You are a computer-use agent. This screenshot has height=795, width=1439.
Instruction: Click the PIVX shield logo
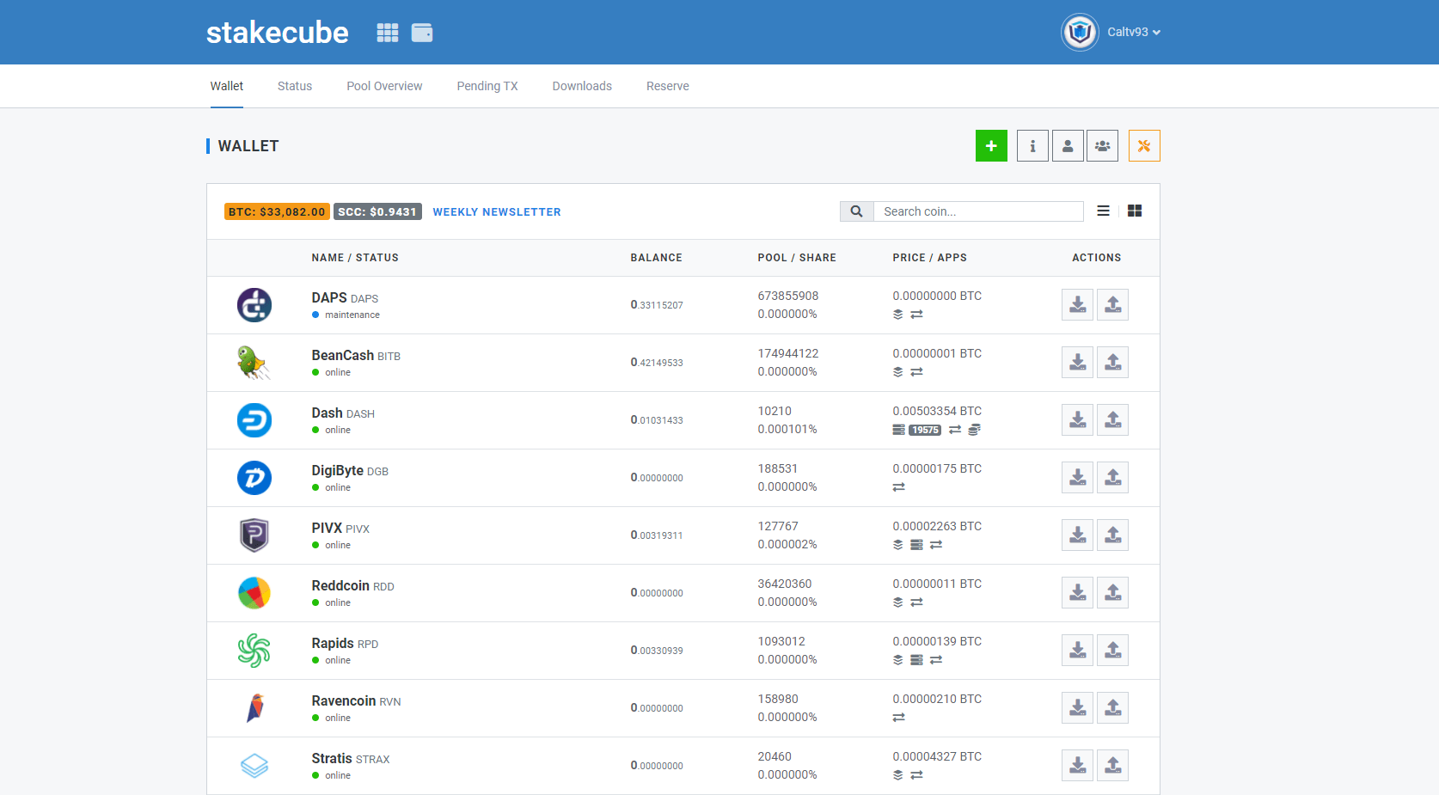point(254,535)
